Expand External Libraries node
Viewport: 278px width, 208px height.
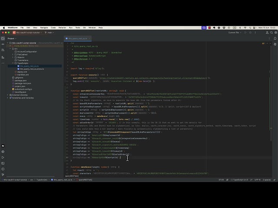8,95
